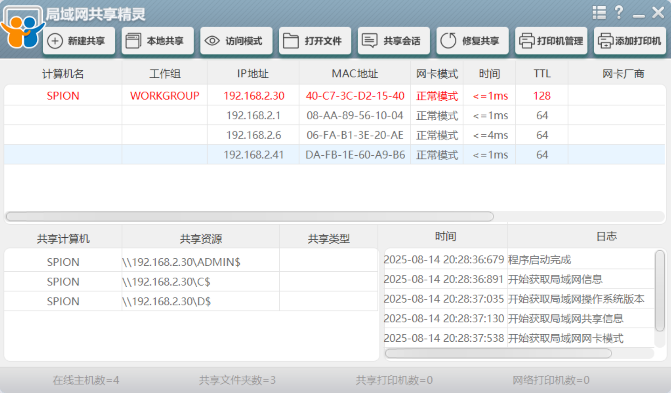Click the 本地共享 button label
The width and height of the screenshot is (671, 393).
(x=165, y=41)
